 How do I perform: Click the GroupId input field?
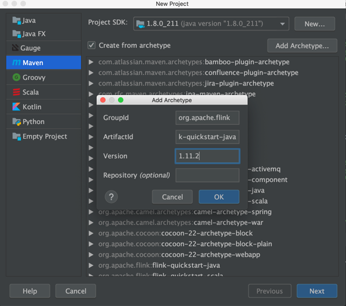point(207,117)
